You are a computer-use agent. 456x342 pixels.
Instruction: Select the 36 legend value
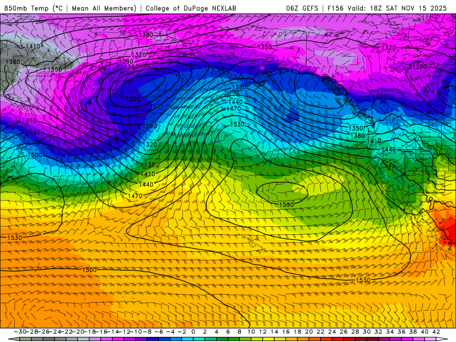[x=402, y=332]
